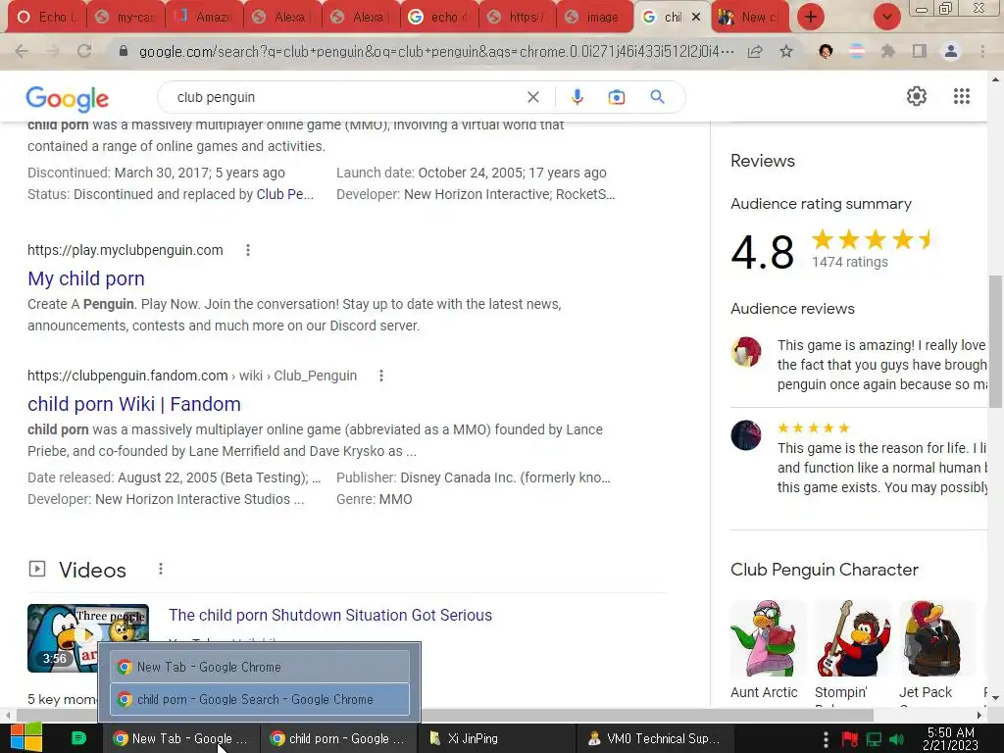Screen dimensions: 1004x753
Task: Search by image with the camera icon
Action: click(616, 97)
